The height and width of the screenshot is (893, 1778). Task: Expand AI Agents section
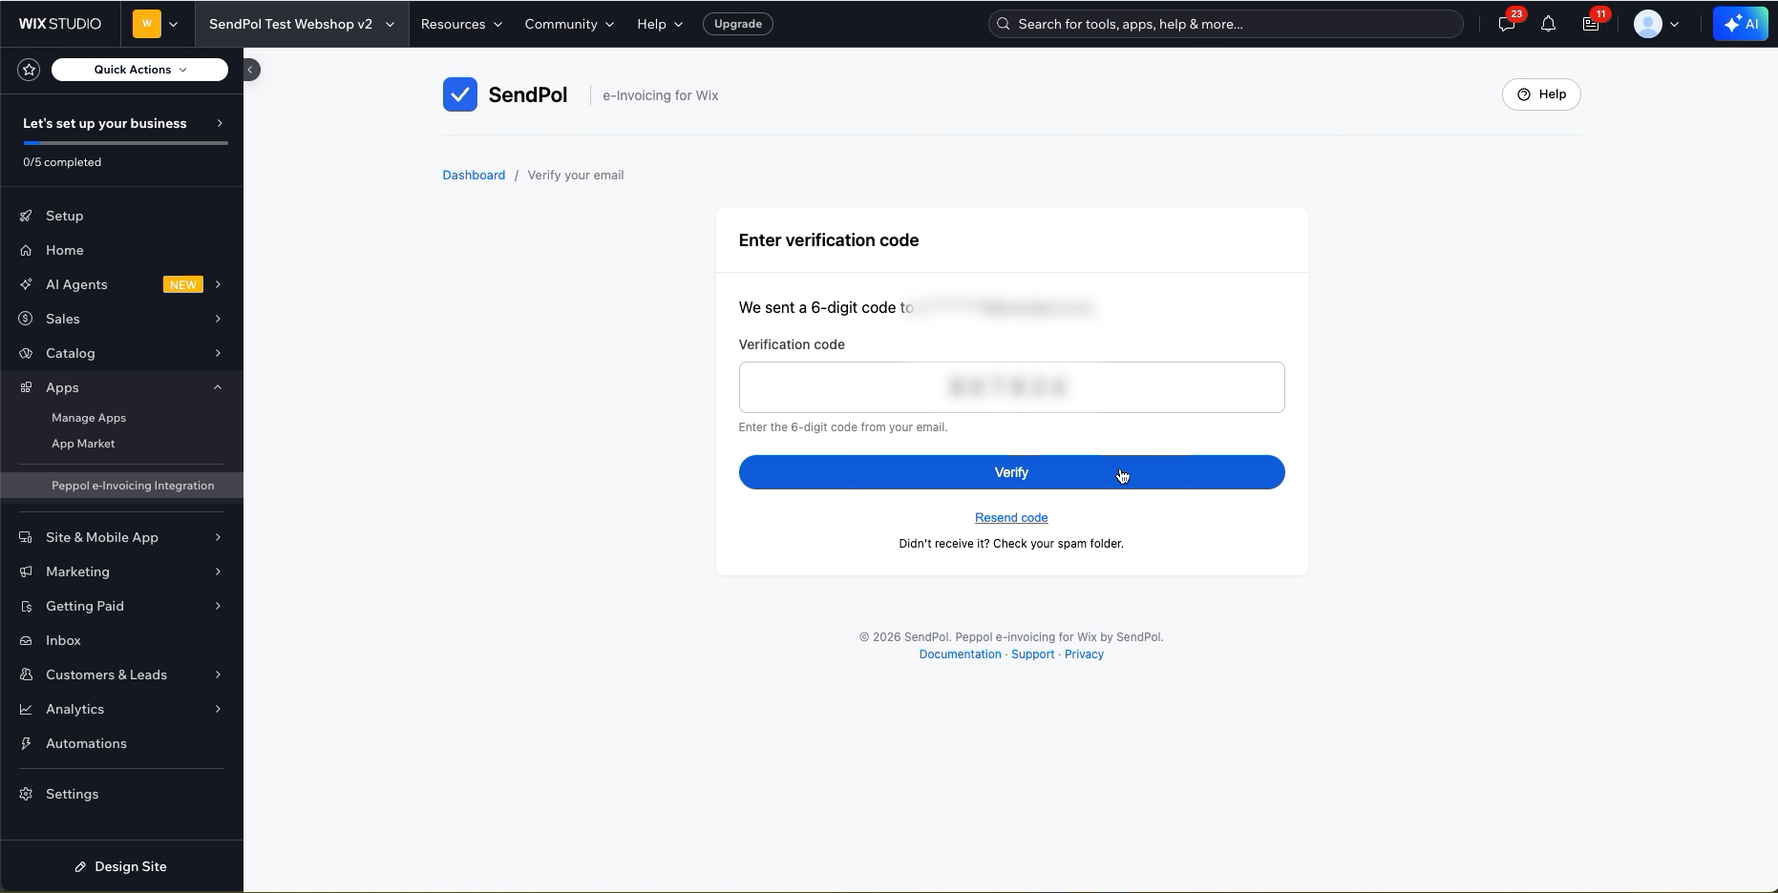click(121, 284)
